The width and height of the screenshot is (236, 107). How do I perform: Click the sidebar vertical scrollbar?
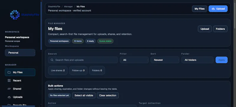(x=41, y=26)
